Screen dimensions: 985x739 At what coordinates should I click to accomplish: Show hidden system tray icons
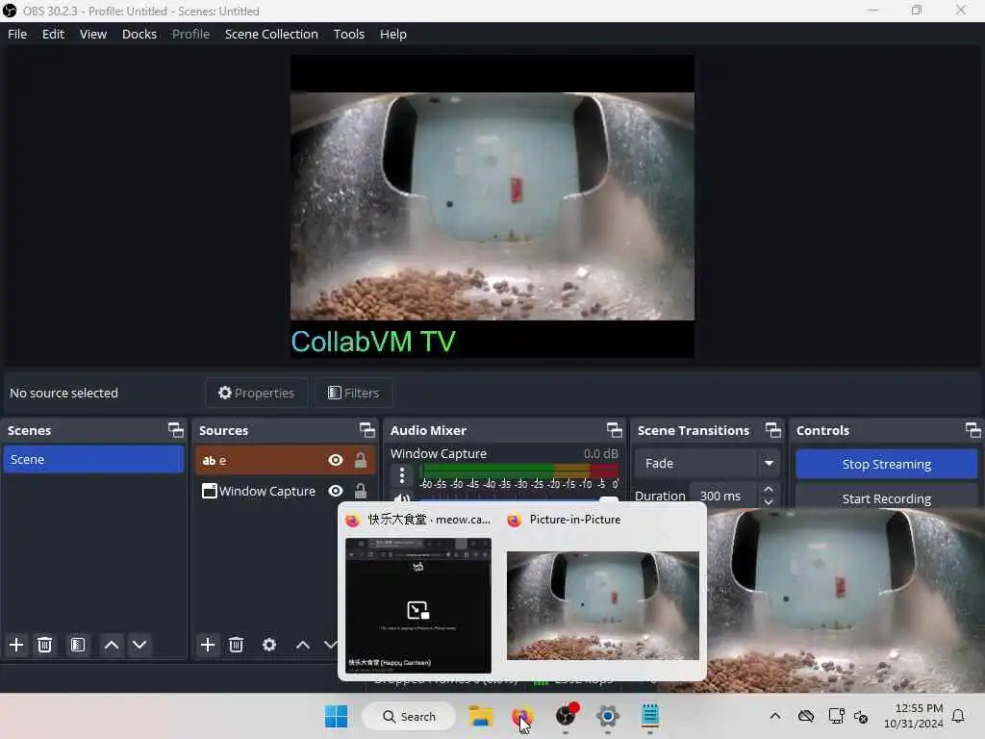[776, 716]
